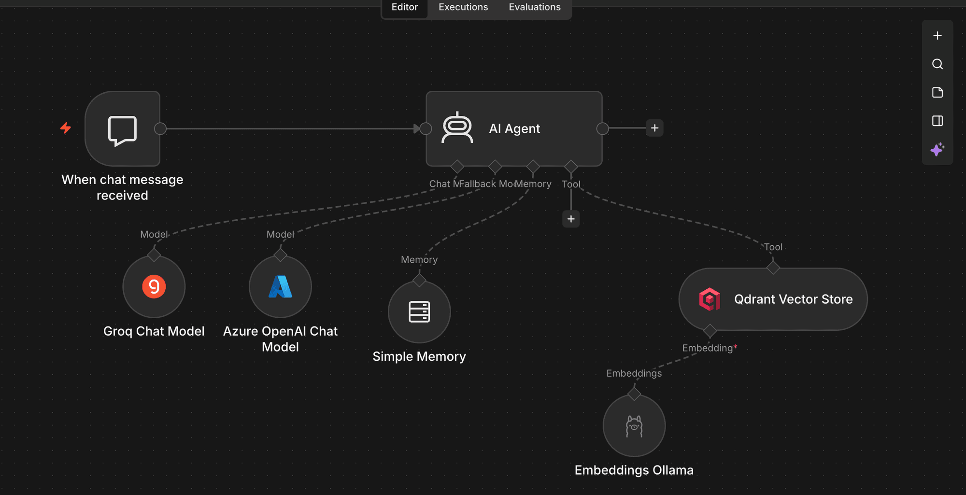
Task: Click the AI Agent Memory diamond connector
Action: pyautogui.click(x=533, y=167)
